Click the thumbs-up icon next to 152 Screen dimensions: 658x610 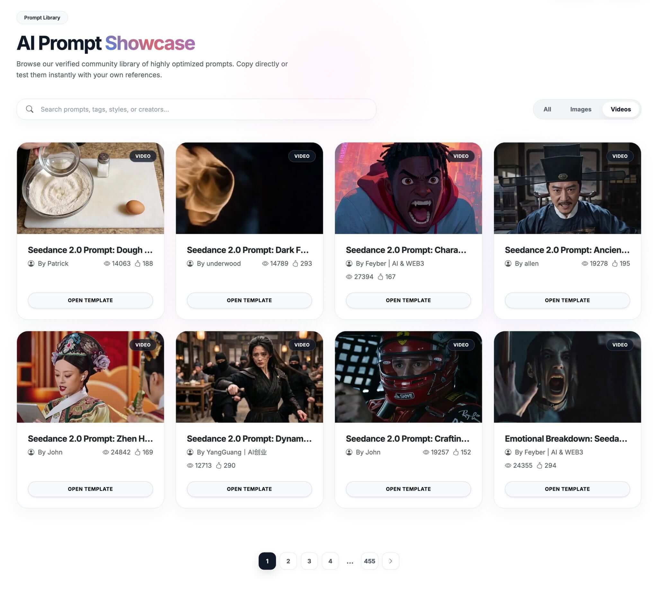pos(456,452)
